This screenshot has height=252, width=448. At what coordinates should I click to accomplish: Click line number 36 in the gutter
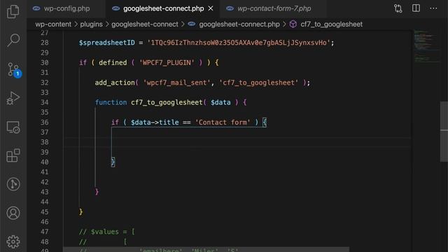coord(45,122)
